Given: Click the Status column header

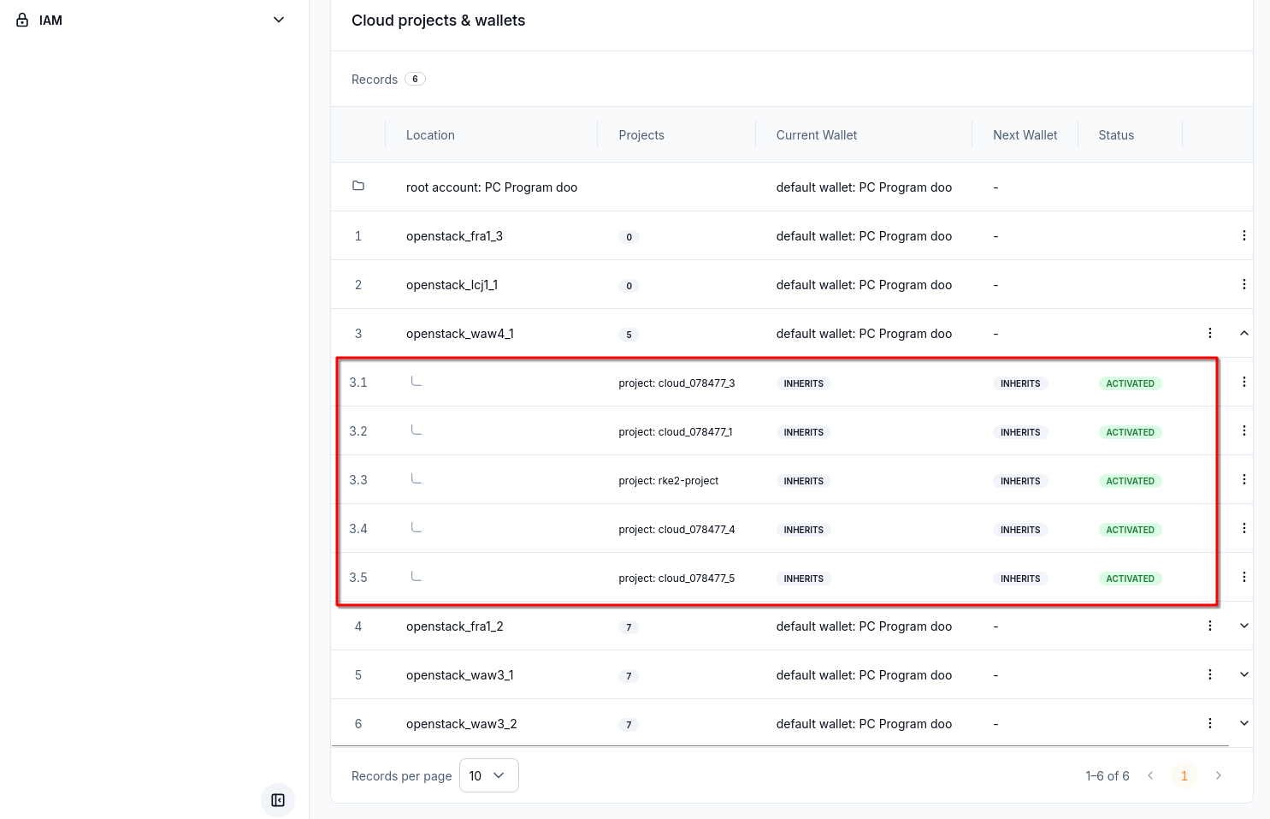Looking at the screenshot, I should click(x=1116, y=135).
